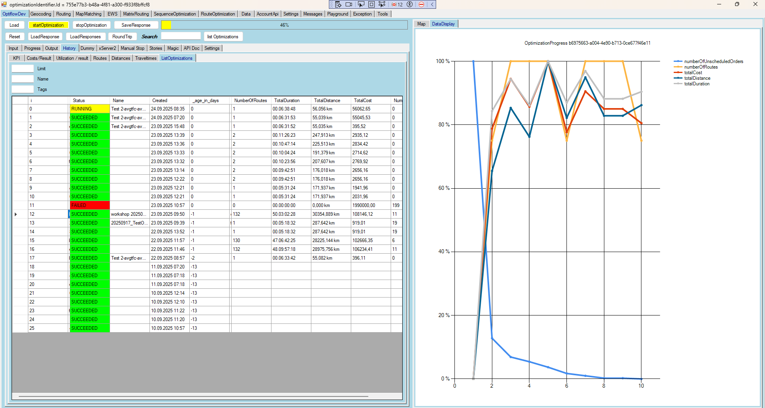Click the red hot reload disabled icon
This screenshot has height=408, width=765.
pyautogui.click(x=421, y=4)
